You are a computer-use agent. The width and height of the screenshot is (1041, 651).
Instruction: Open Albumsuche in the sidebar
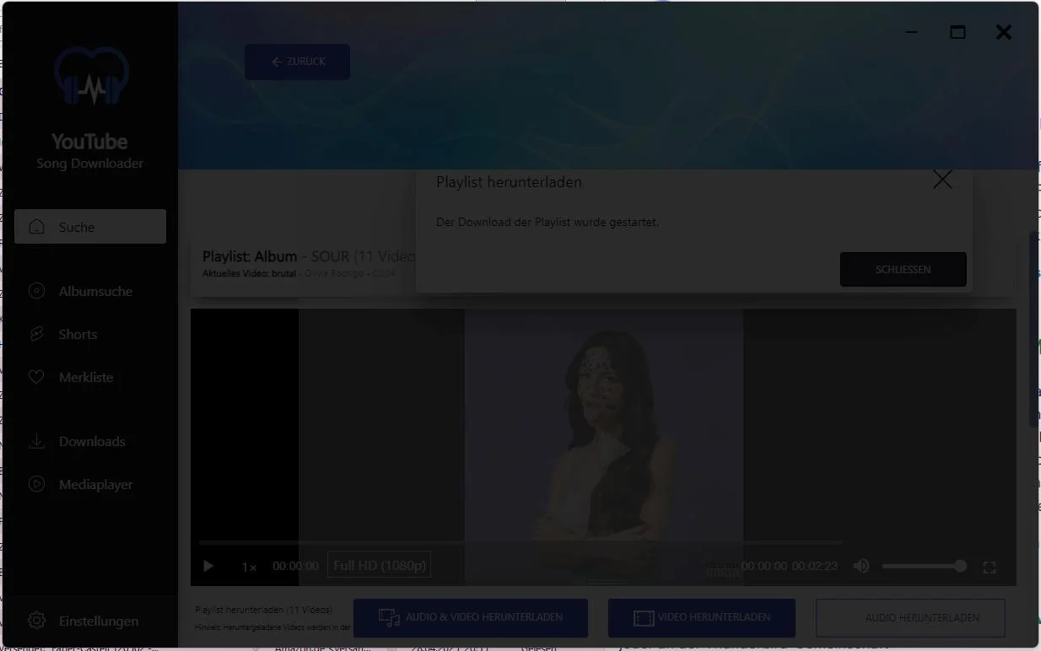pos(90,291)
